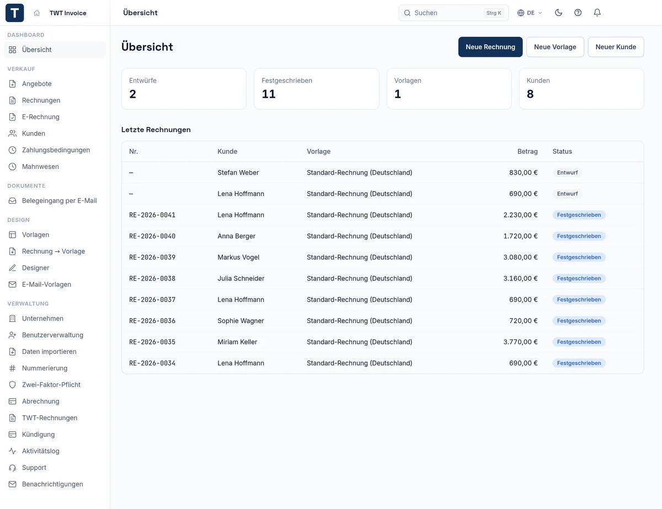Viewport: 662px width, 509px height.
Task: Click invoice number RE-2026-0038
Action: coord(152,278)
